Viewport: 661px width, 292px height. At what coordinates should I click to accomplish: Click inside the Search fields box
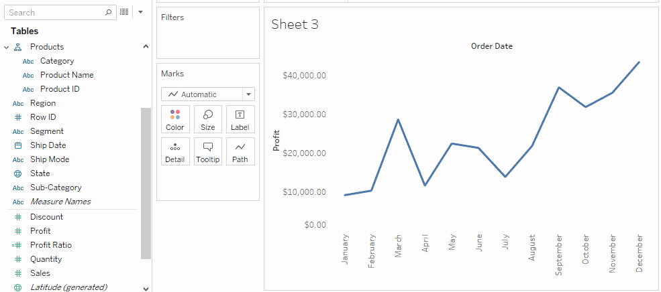(54, 12)
